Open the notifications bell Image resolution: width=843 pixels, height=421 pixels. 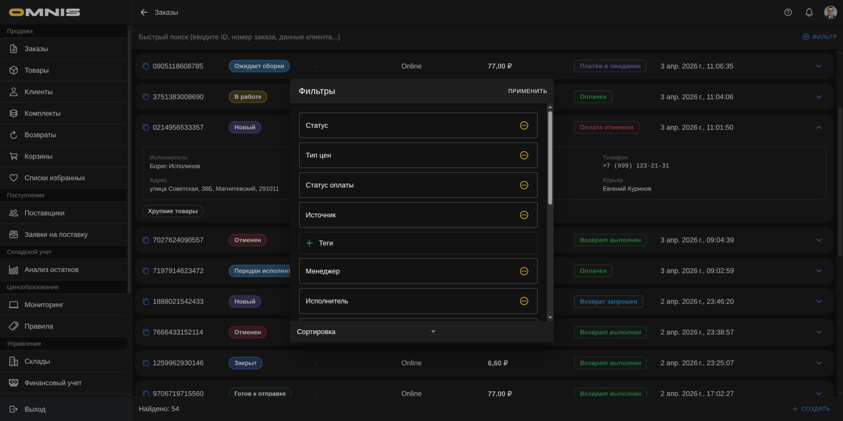(x=809, y=12)
